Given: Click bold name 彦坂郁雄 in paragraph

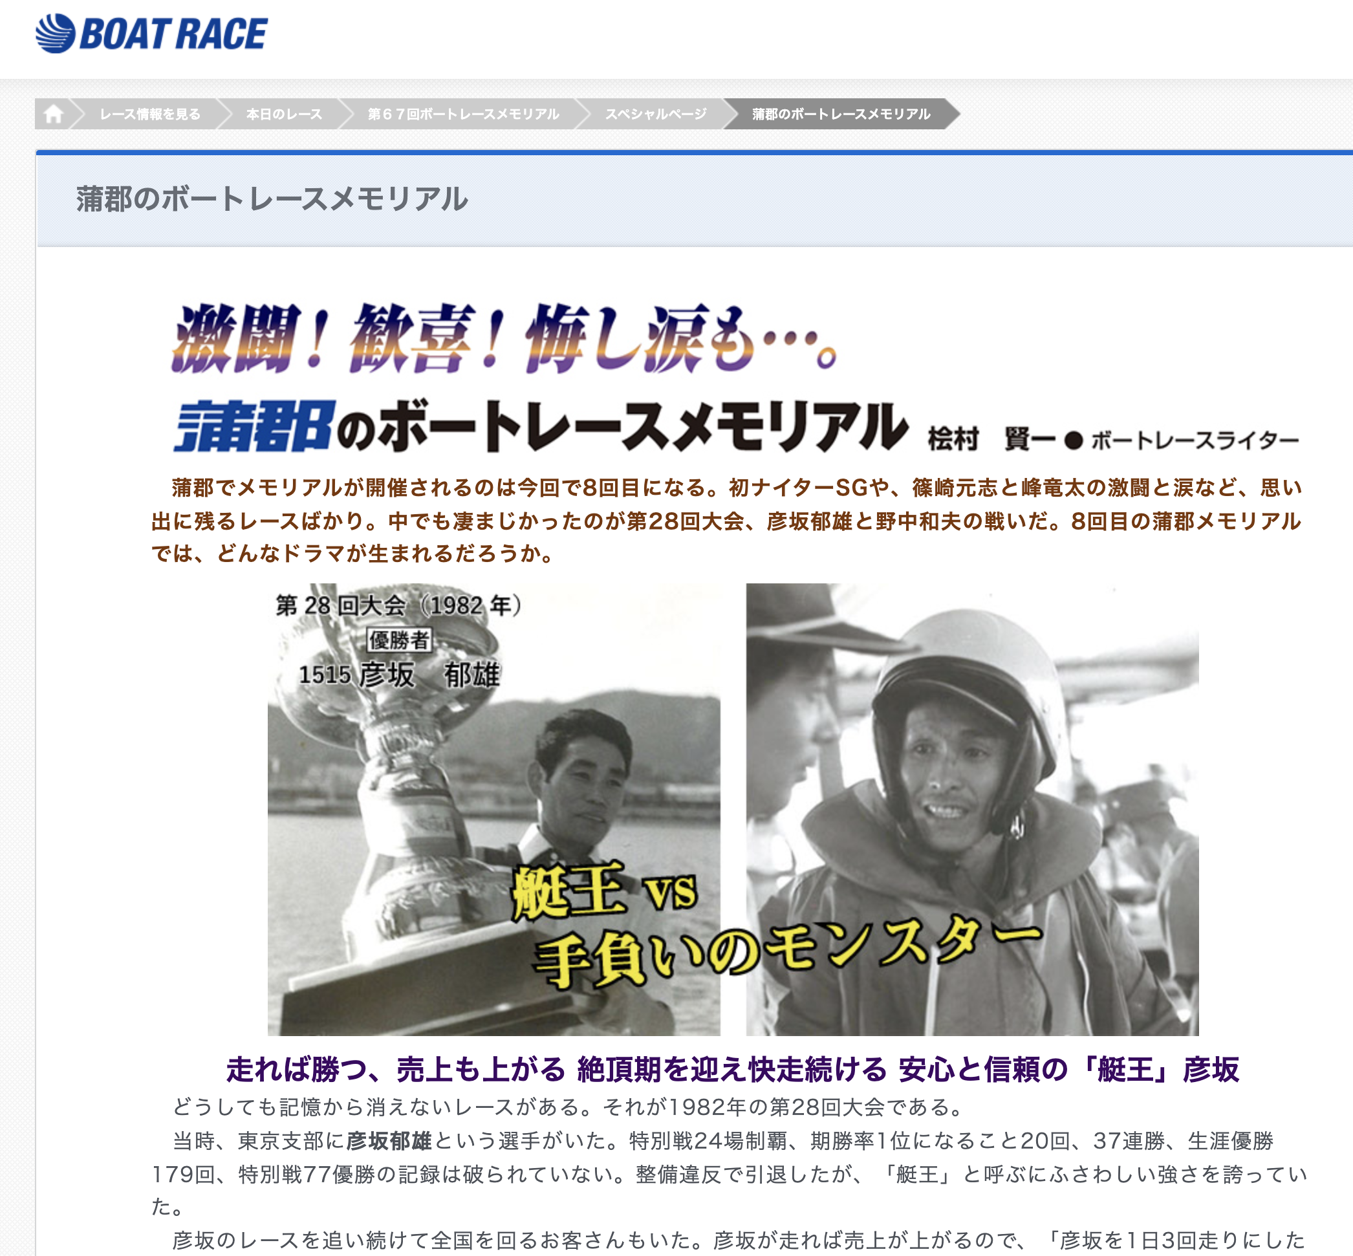Looking at the screenshot, I should pos(389,1140).
